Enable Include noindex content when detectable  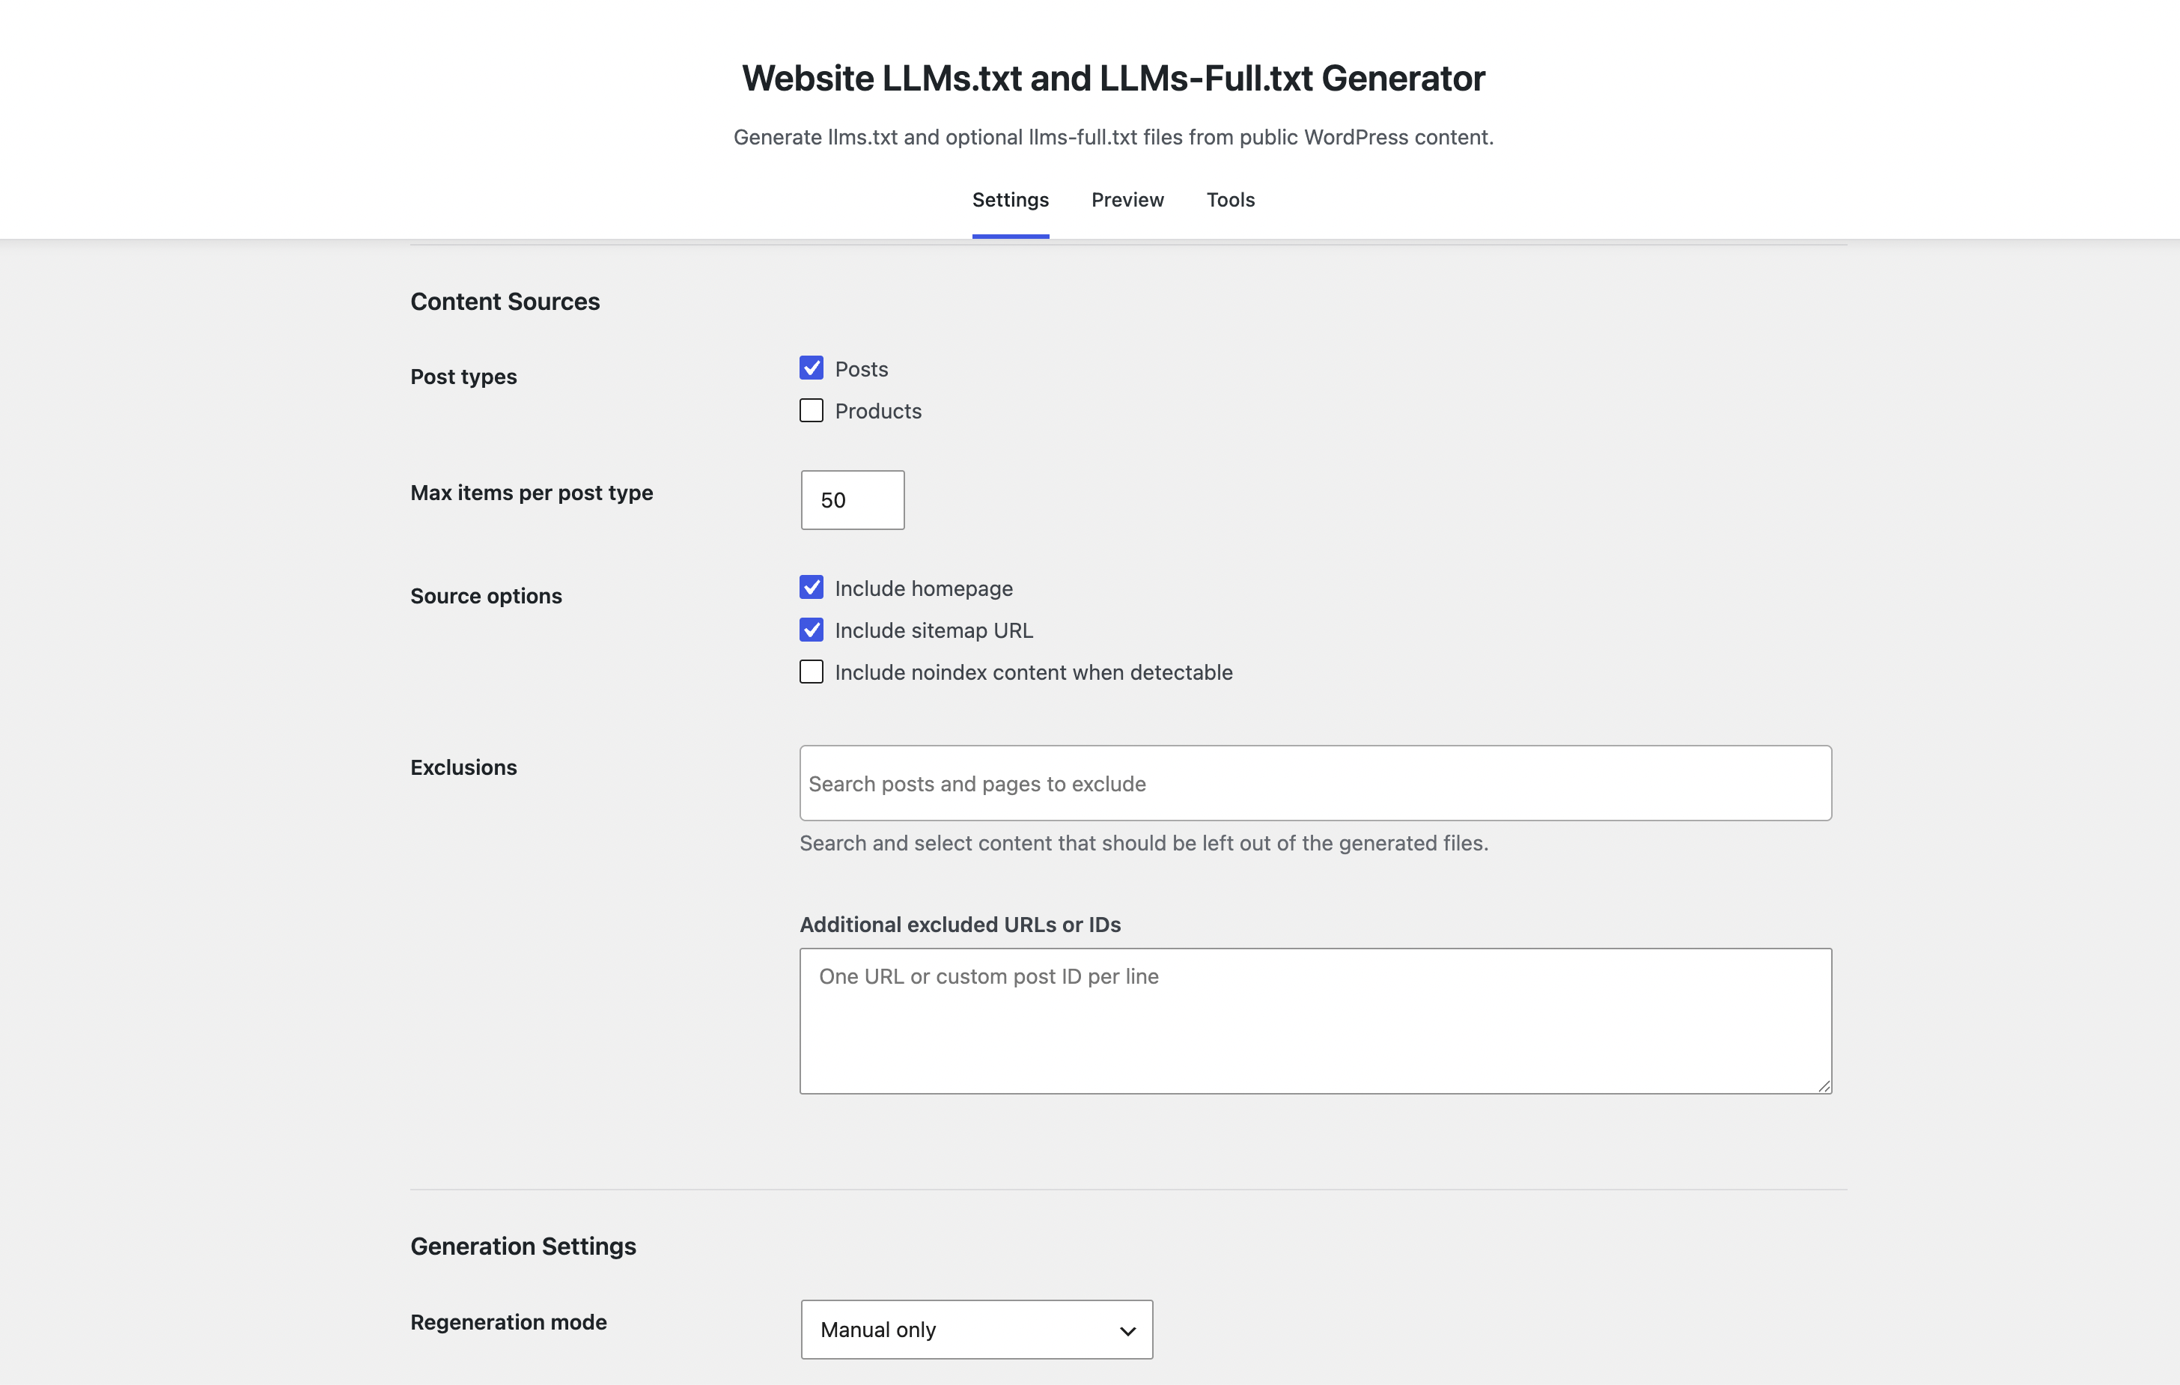click(x=812, y=672)
